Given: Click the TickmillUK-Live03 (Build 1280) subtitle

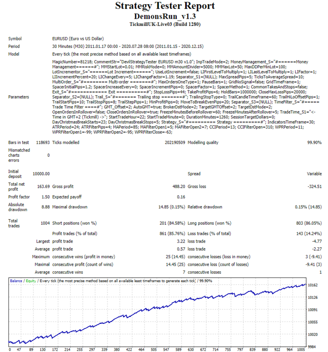Looking at the screenshot, I should pos(165,24).
